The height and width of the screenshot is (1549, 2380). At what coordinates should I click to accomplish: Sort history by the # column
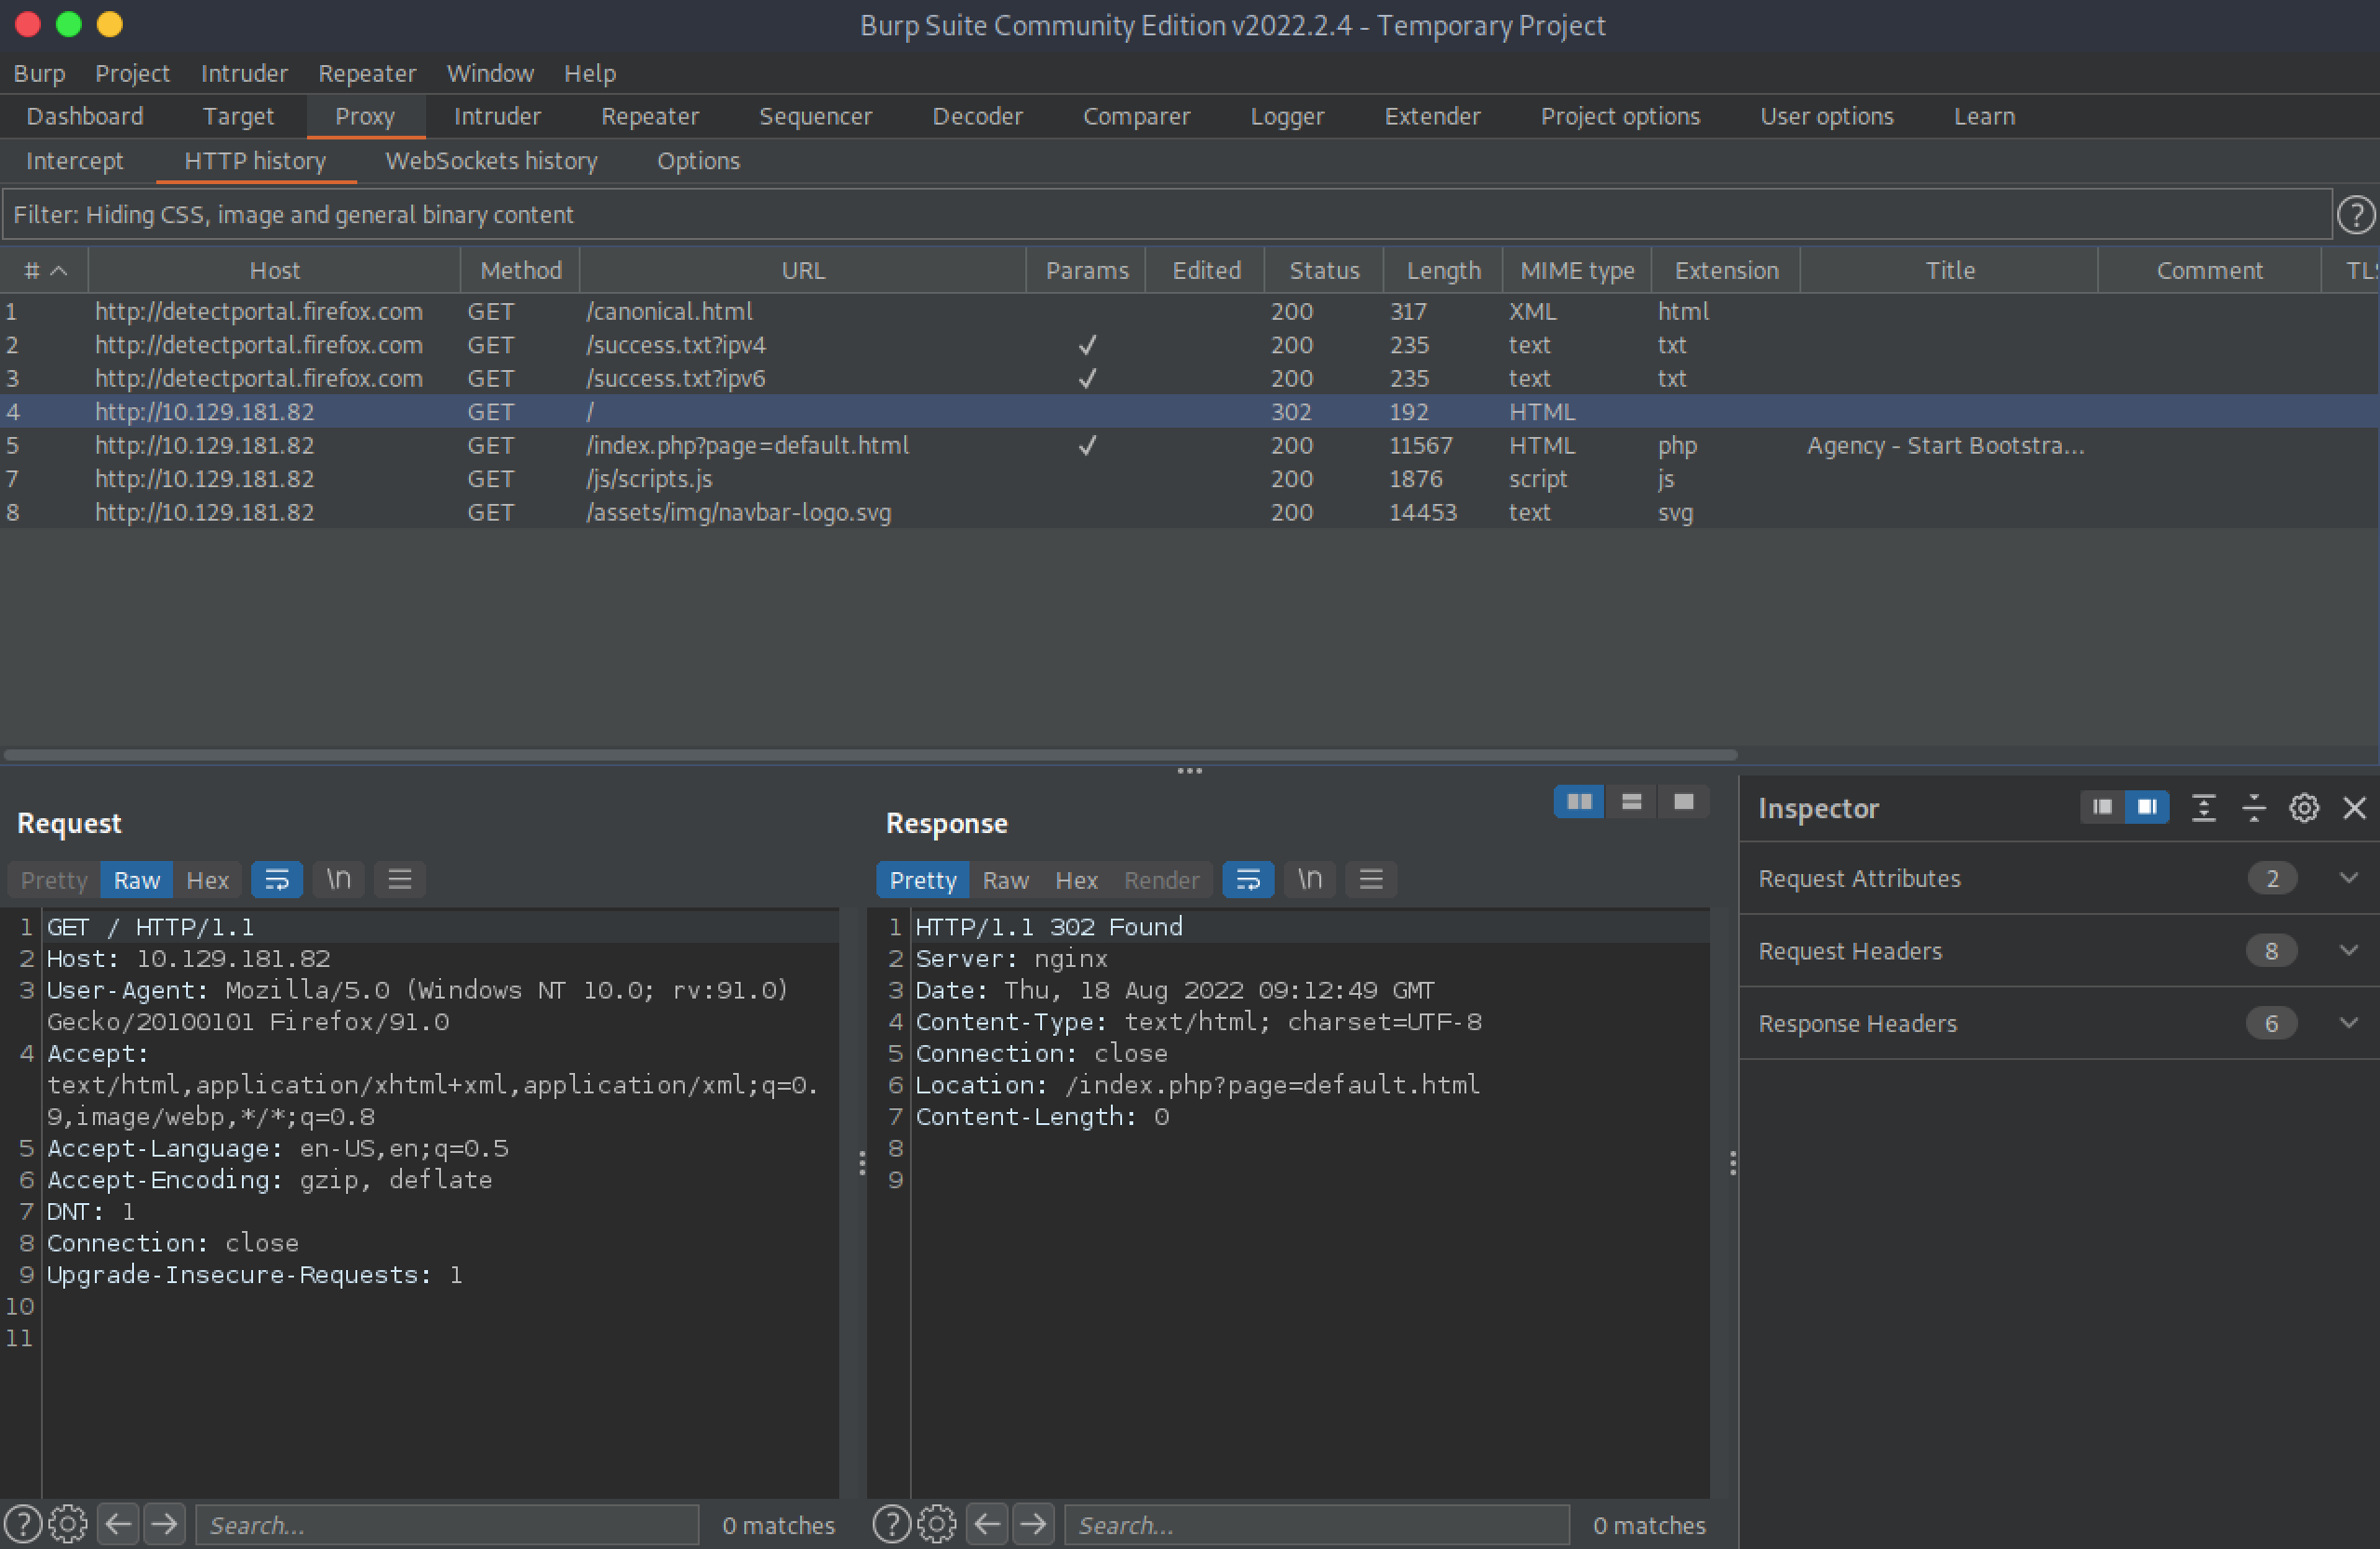tap(44, 270)
